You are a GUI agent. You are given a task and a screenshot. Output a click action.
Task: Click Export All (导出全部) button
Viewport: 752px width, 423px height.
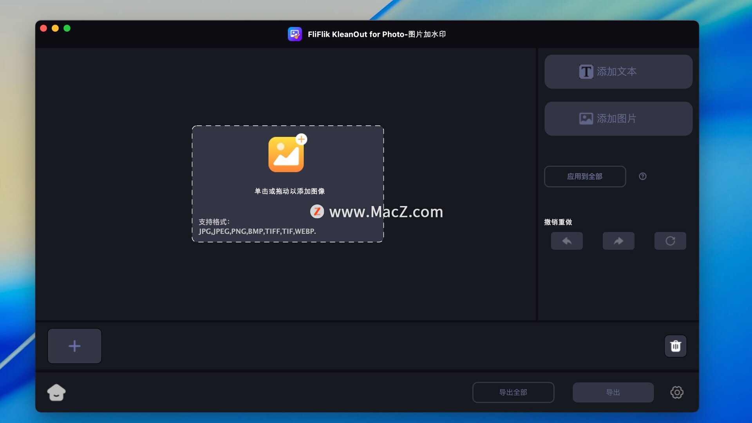513,392
